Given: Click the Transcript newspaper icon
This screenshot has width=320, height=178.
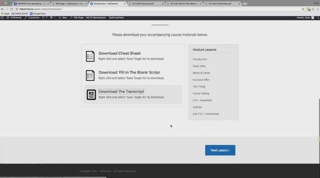Looking at the screenshot, I should [91, 94].
